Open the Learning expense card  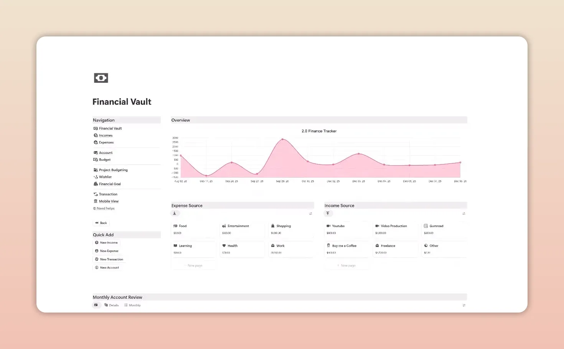point(193,249)
